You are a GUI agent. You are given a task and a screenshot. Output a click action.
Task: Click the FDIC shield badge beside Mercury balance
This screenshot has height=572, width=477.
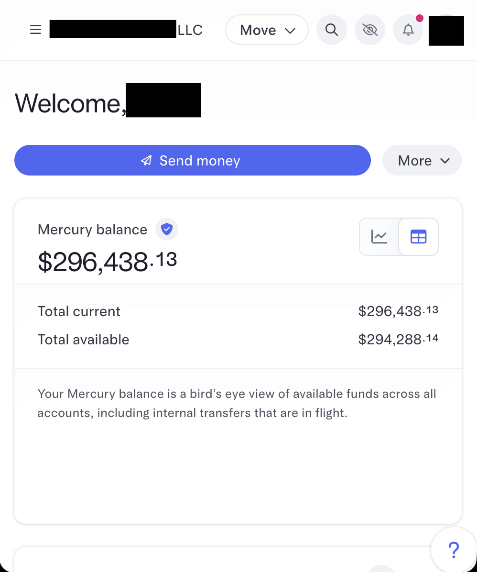[167, 229]
